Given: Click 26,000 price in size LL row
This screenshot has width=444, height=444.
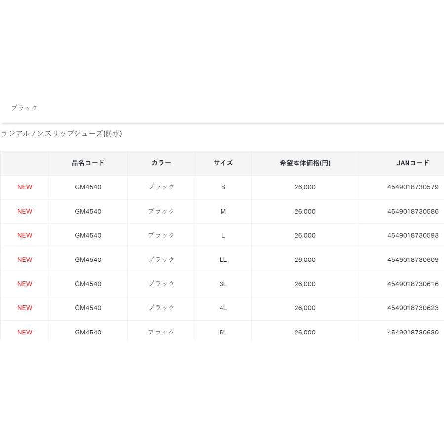Looking at the screenshot, I should point(305,259).
